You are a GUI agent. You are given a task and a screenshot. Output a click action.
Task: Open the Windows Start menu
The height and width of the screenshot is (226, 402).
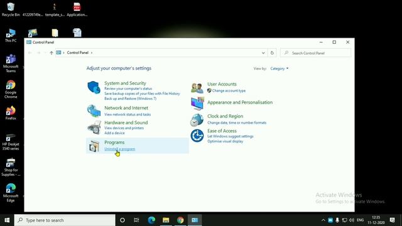(x=7, y=220)
